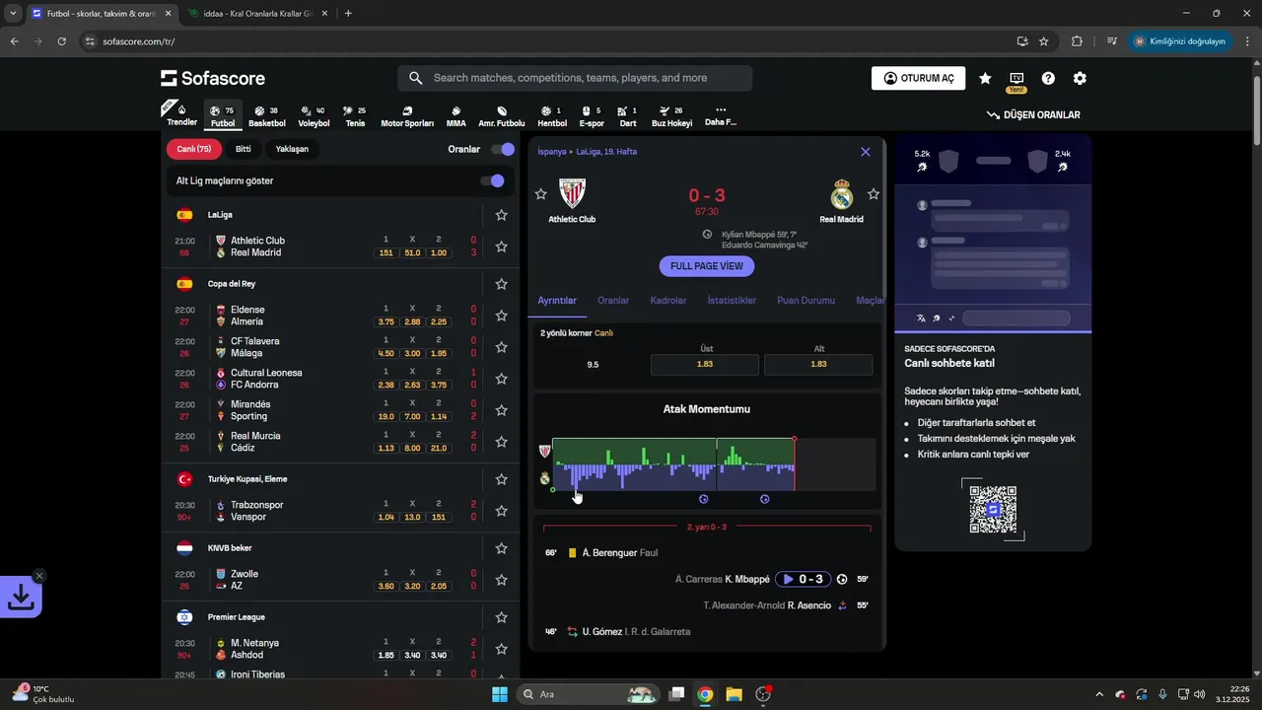1262x710 pixels.
Task: Star the Athletic Club vs Real Madrid match
Action: [501, 247]
